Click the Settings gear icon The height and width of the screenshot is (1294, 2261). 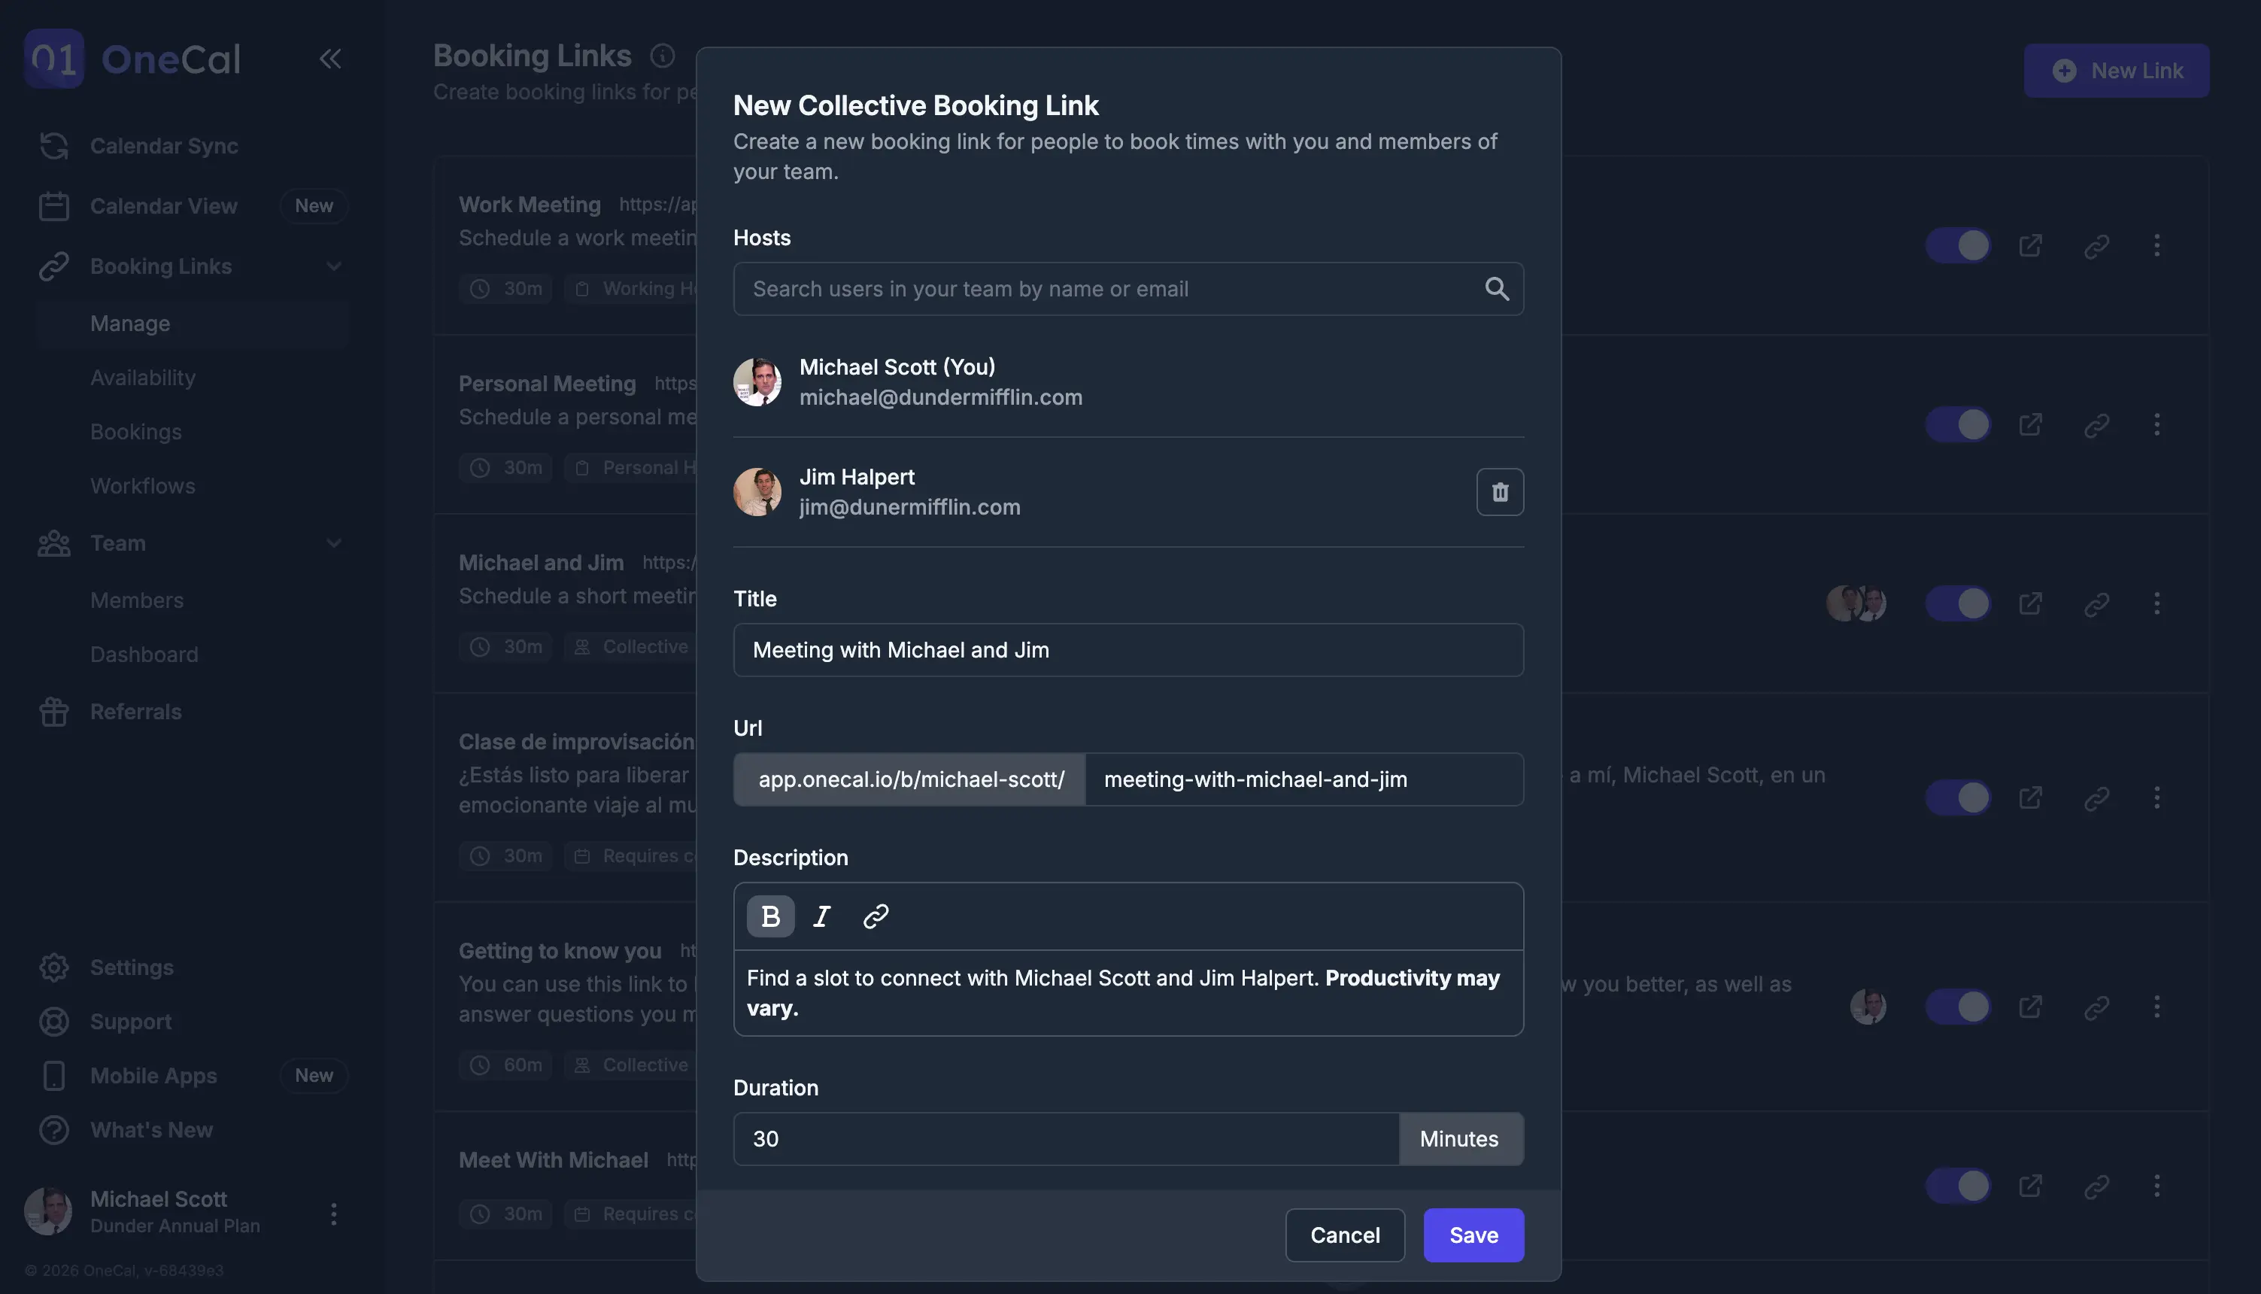[x=54, y=967]
